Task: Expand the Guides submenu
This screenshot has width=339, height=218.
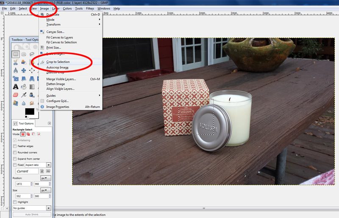Action: pyautogui.click(x=70, y=96)
